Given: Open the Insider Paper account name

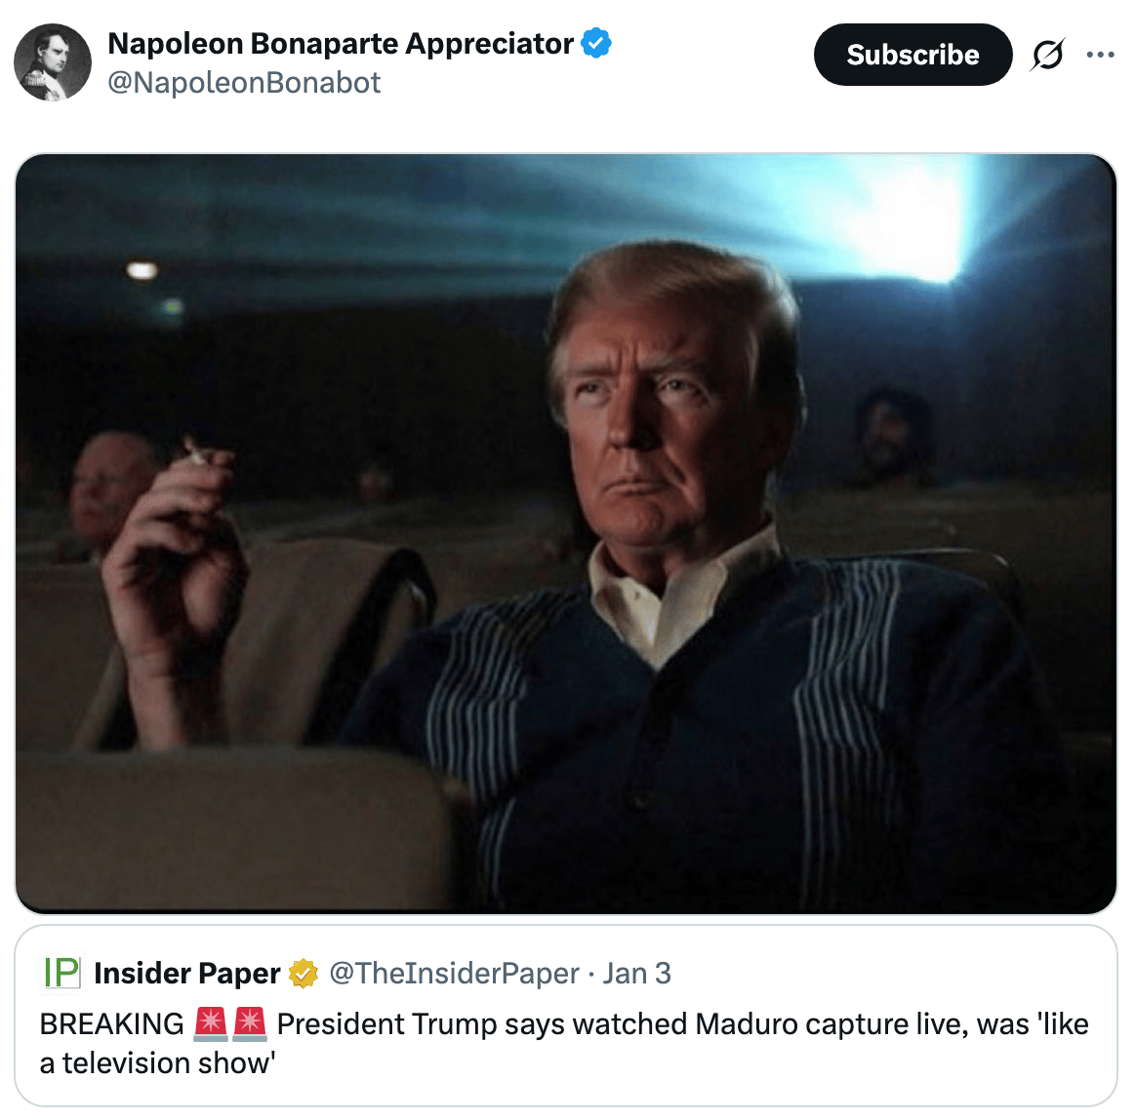Looking at the screenshot, I should (187, 973).
